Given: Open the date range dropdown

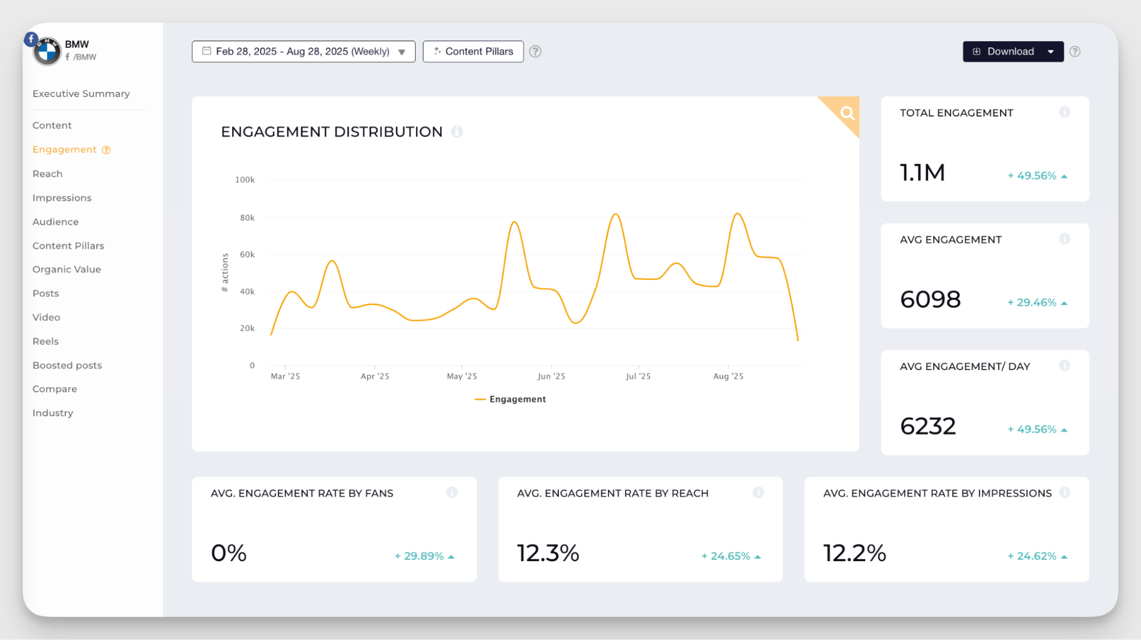Looking at the screenshot, I should 304,51.
